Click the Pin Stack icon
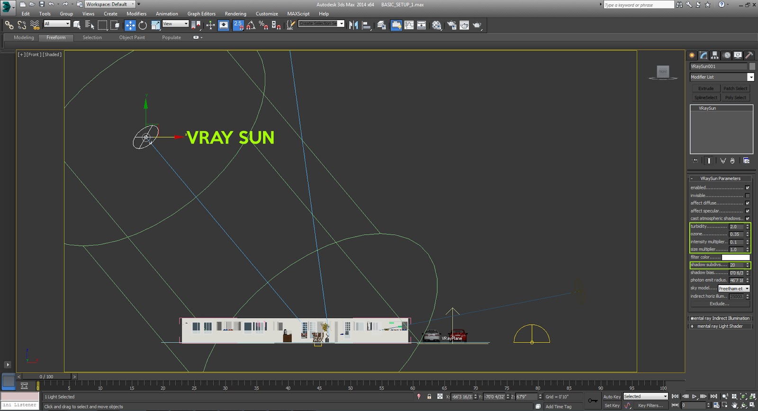Image resolution: width=758 pixels, height=411 pixels. coord(695,161)
